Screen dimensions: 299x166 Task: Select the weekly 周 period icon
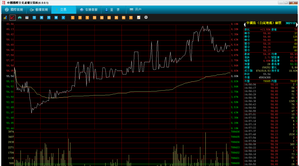coord(41,17)
